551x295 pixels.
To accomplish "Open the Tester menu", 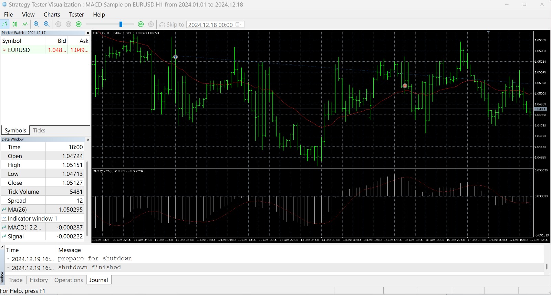I will 76,14.
